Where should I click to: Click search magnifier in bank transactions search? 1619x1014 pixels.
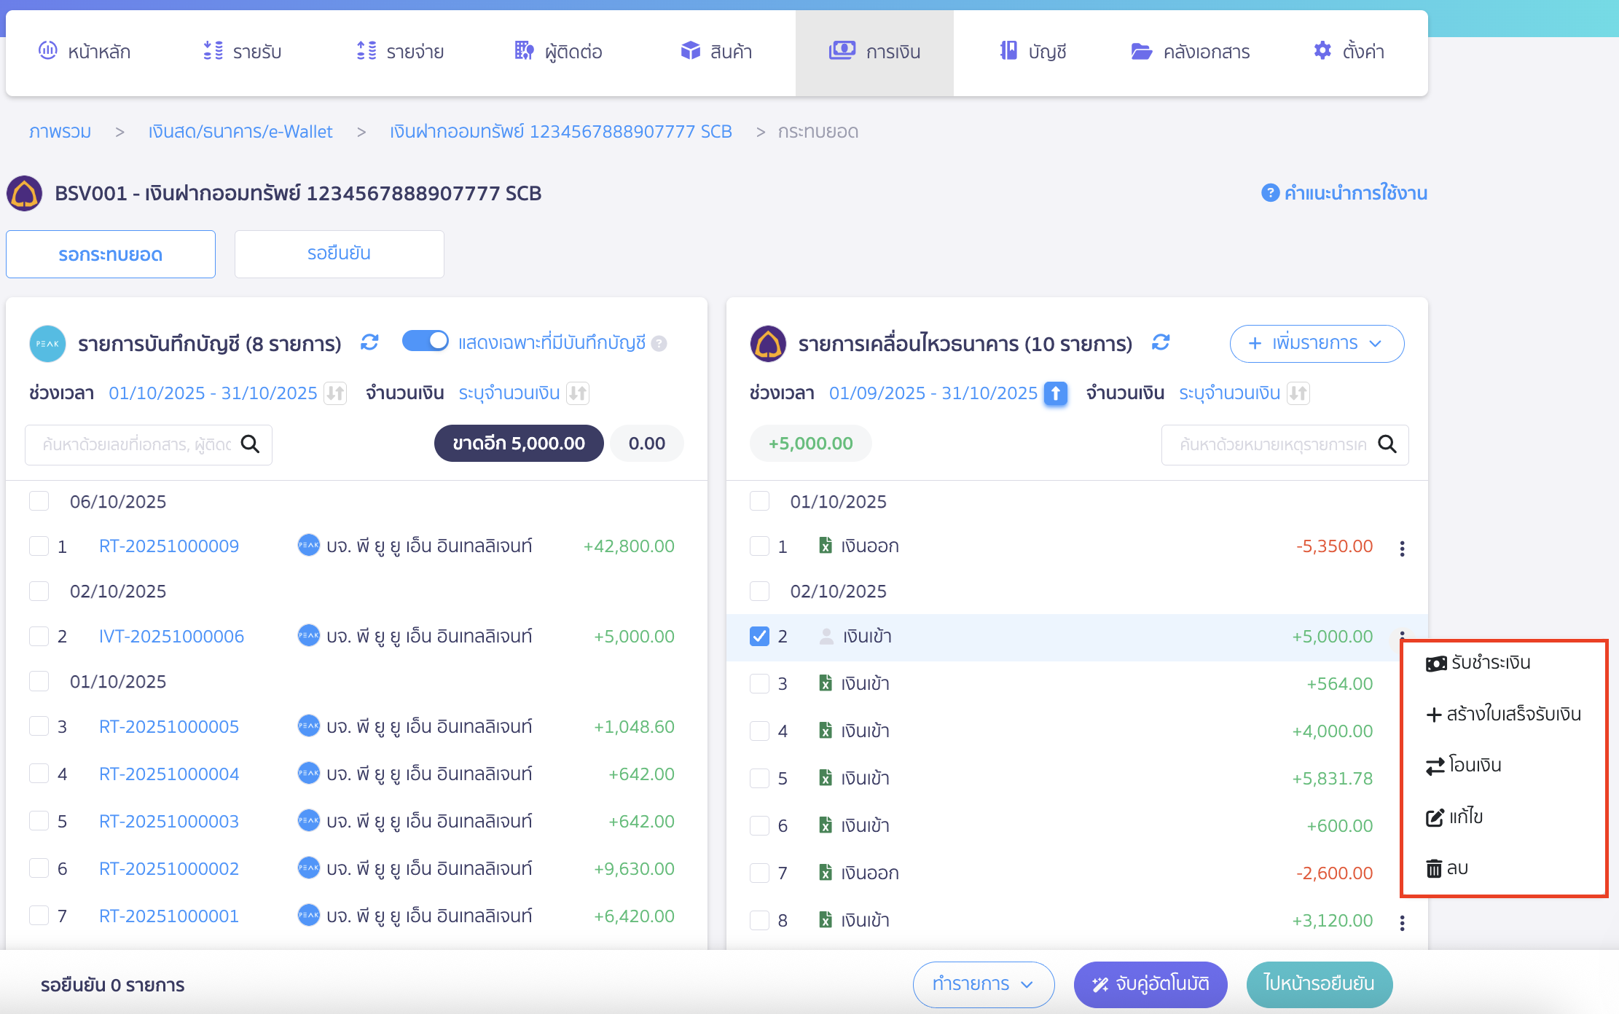(x=1387, y=444)
